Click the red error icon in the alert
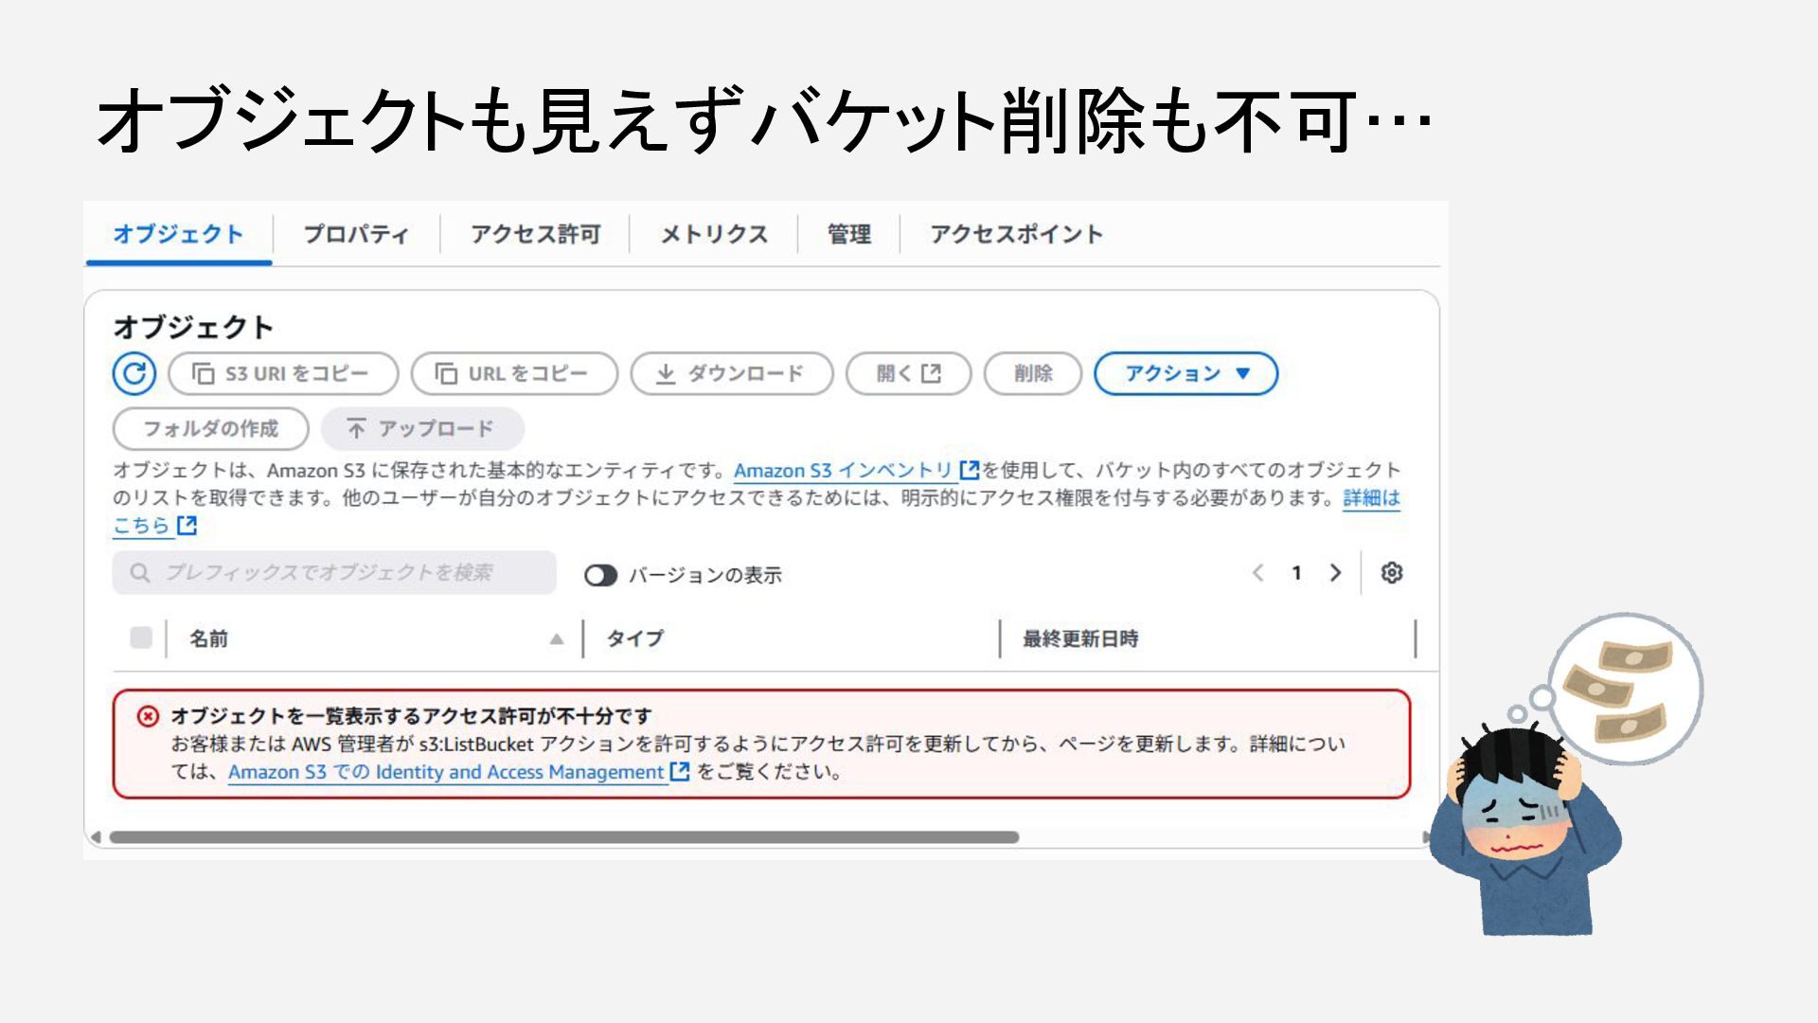1818x1023 pixels. (x=148, y=716)
